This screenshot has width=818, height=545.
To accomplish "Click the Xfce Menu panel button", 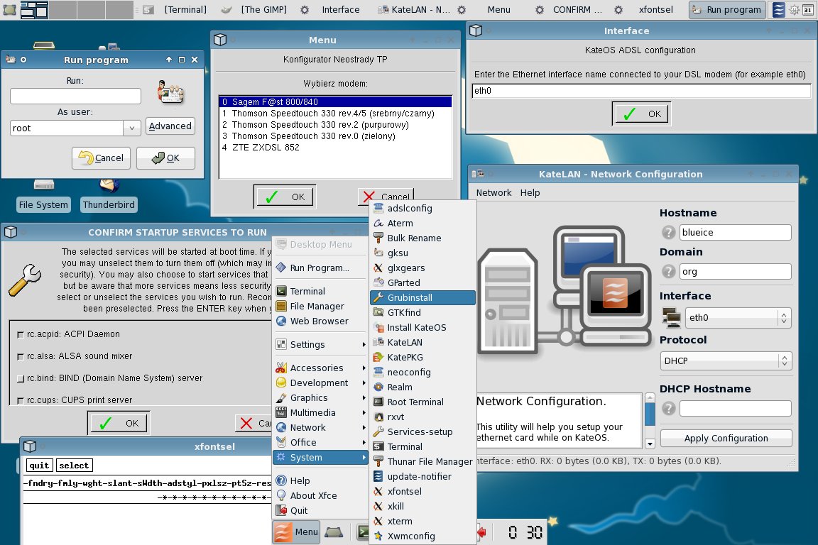I will click(296, 532).
